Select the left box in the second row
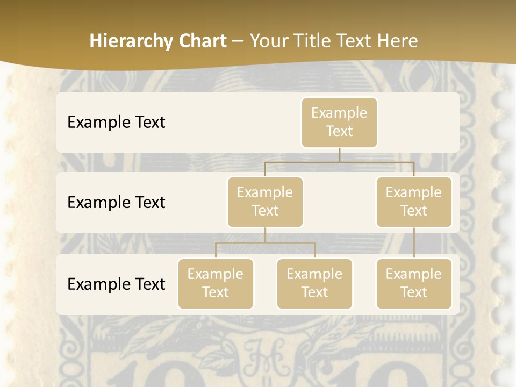Screen dimensions: 516x387 (x=265, y=202)
